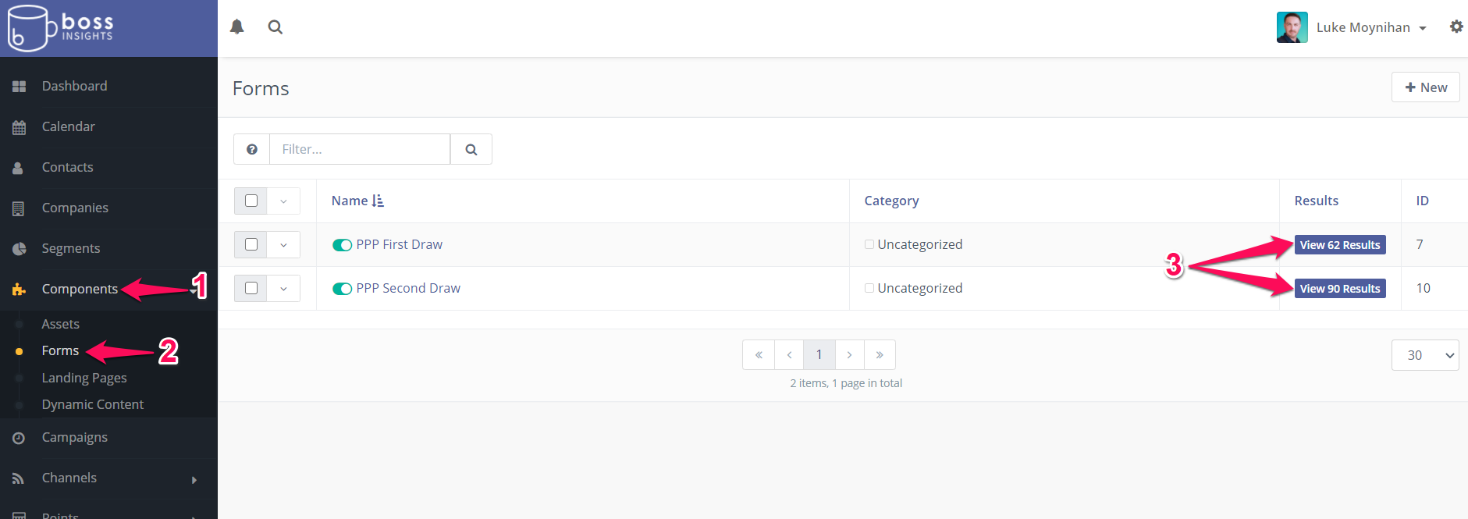The height and width of the screenshot is (519, 1468).
Task: Open the PPP Second Draw form link
Action: (408, 288)
